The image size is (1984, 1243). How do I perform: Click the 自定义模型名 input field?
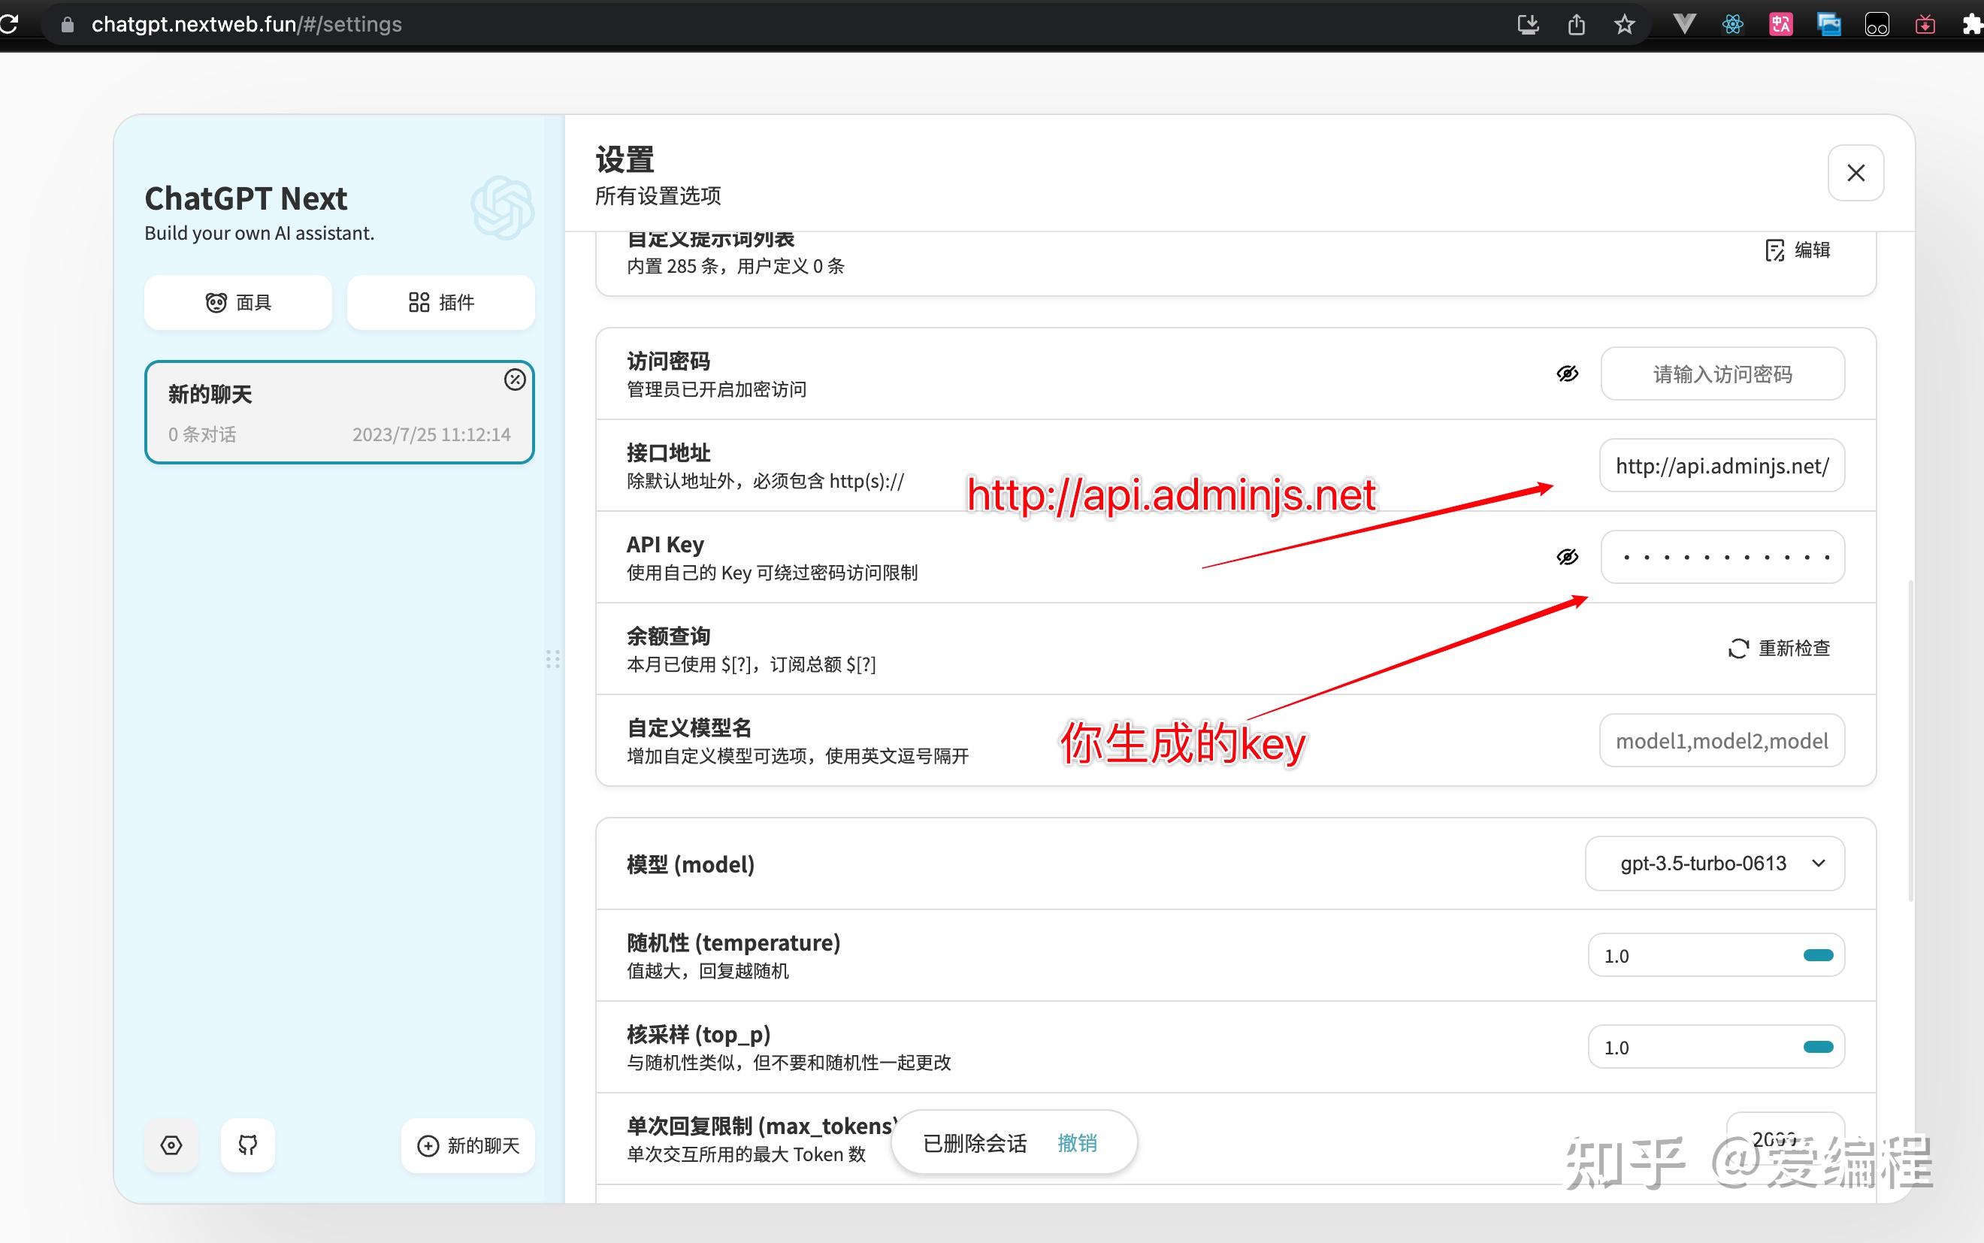tap(1722, 741)
